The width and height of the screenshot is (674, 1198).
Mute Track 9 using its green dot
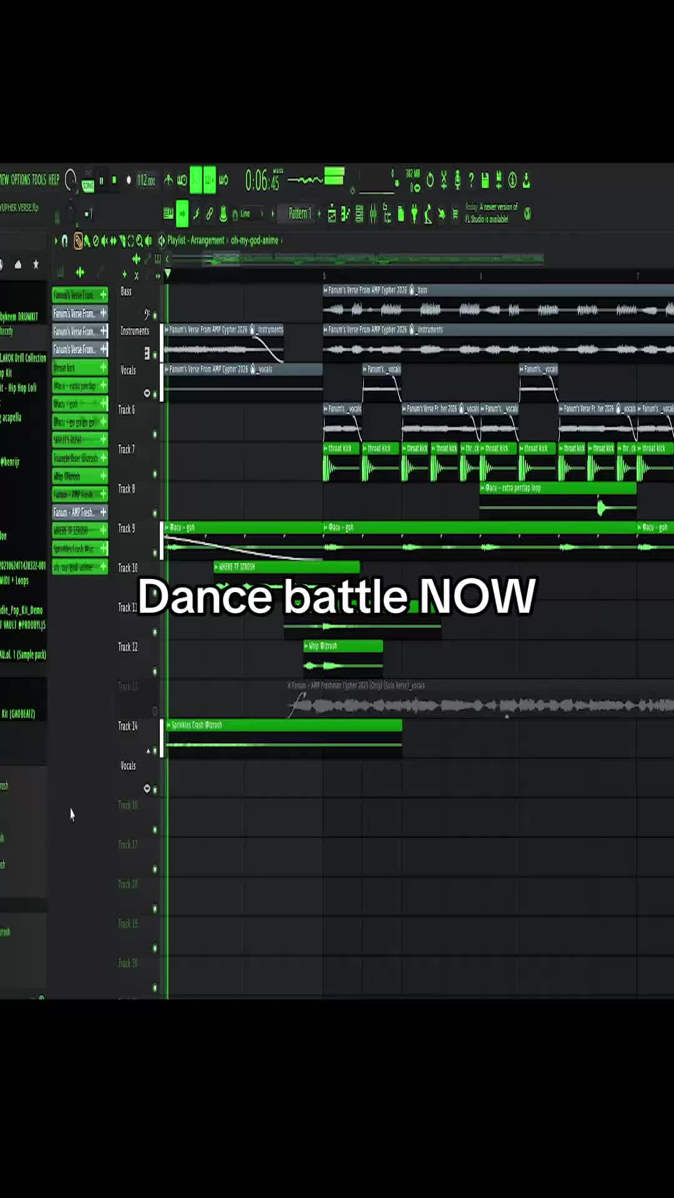point(155,553)
